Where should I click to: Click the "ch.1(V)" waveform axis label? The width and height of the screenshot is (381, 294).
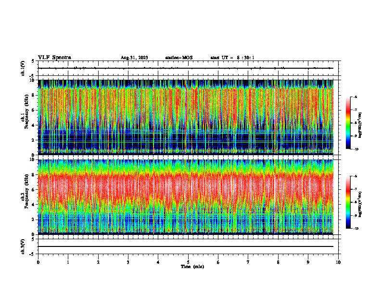[23, 68]
